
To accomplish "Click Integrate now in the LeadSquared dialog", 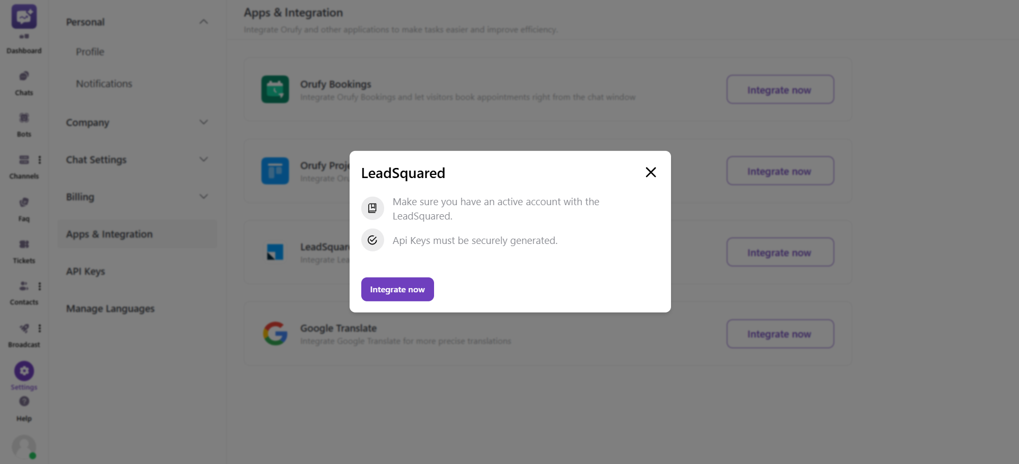I will pos(397,289).
